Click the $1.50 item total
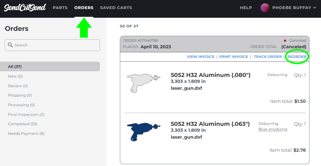Image resolution: width=321 pixels, height=166 pixels. 300,101
